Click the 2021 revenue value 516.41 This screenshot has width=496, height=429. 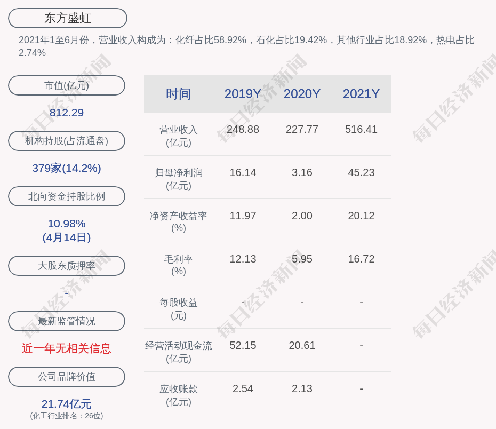[x=361, y=130]
